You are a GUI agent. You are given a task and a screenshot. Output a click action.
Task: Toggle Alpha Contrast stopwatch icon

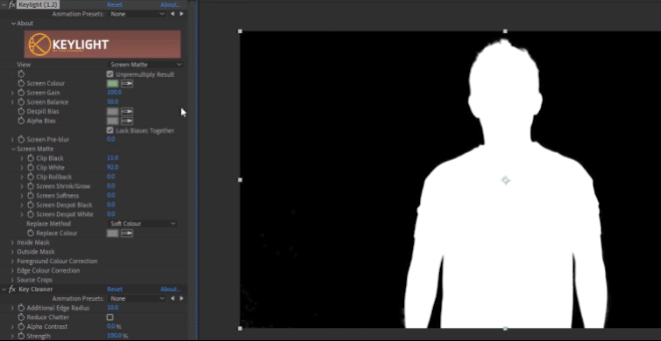pyautogui.click(x=21, y=326)
